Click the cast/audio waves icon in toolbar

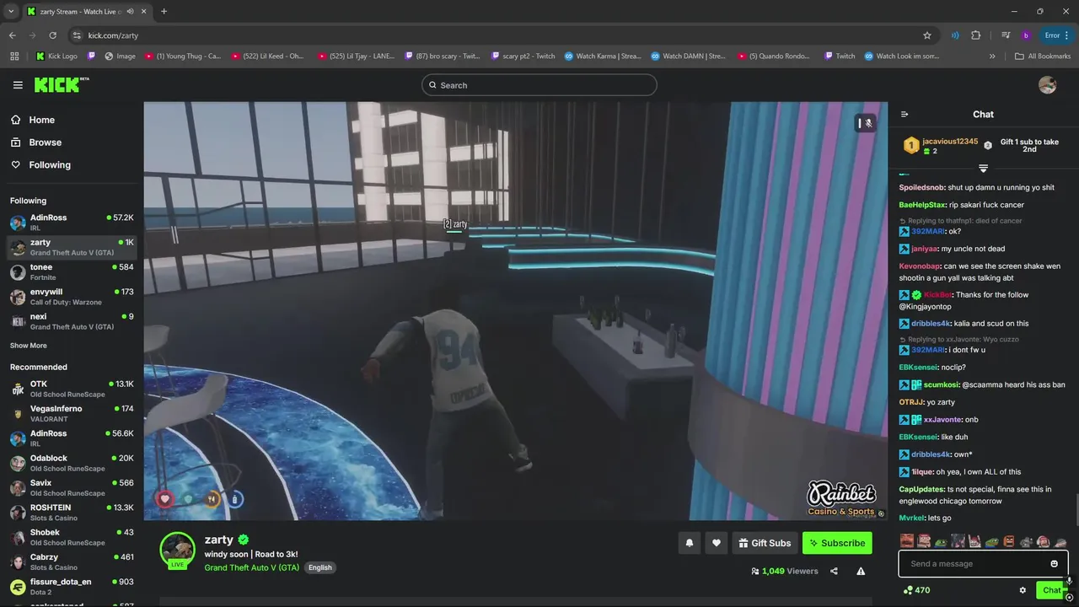click(955, 35)
